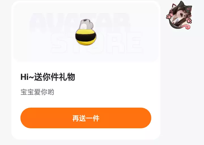The width and height of the screenshot is (204, 145).
Task: Select the 宝宝爱你哟 message text
Action: pyautogui.click(x=37, y=92)
